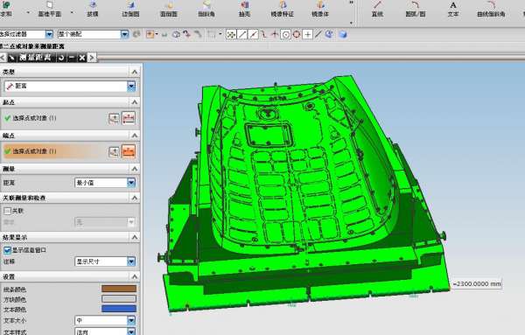Uncheck the 显示信息窗口 checkbox
This screenshot has width=525, height=335.
pos(7,250)
